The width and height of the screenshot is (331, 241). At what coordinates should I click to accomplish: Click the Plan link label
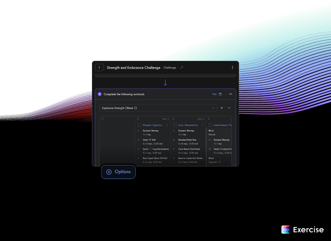point(214,94)
